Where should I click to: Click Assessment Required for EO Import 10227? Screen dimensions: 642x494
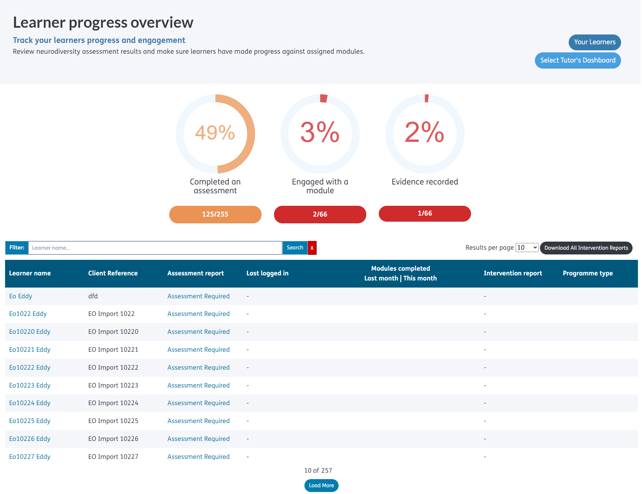point(198,457)
